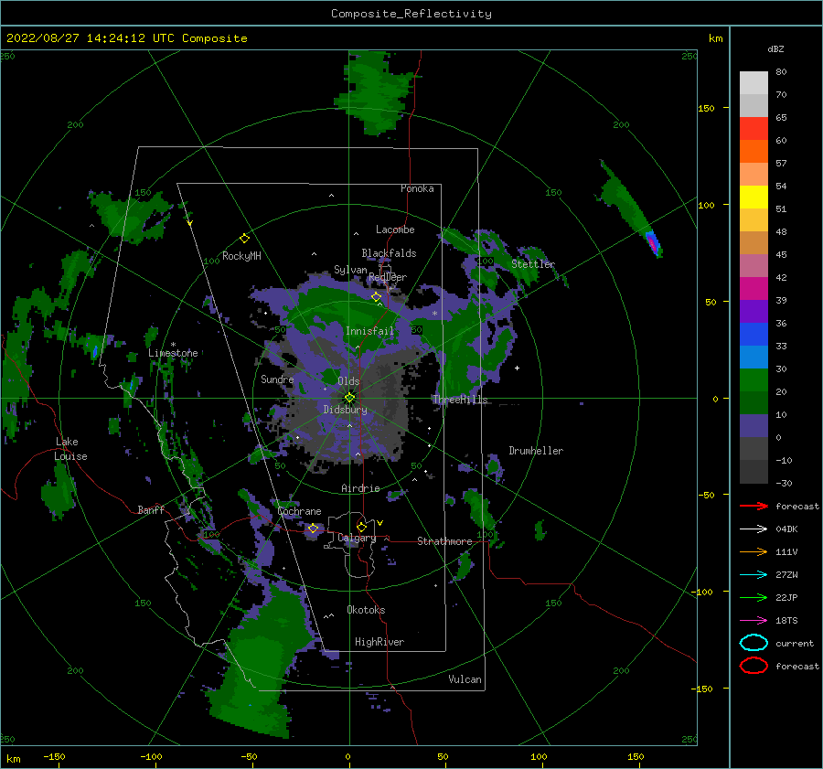Click the blue 33 dBZ color swatch
Viewport: 823px width, 769px height.
[x=754, y=334]
